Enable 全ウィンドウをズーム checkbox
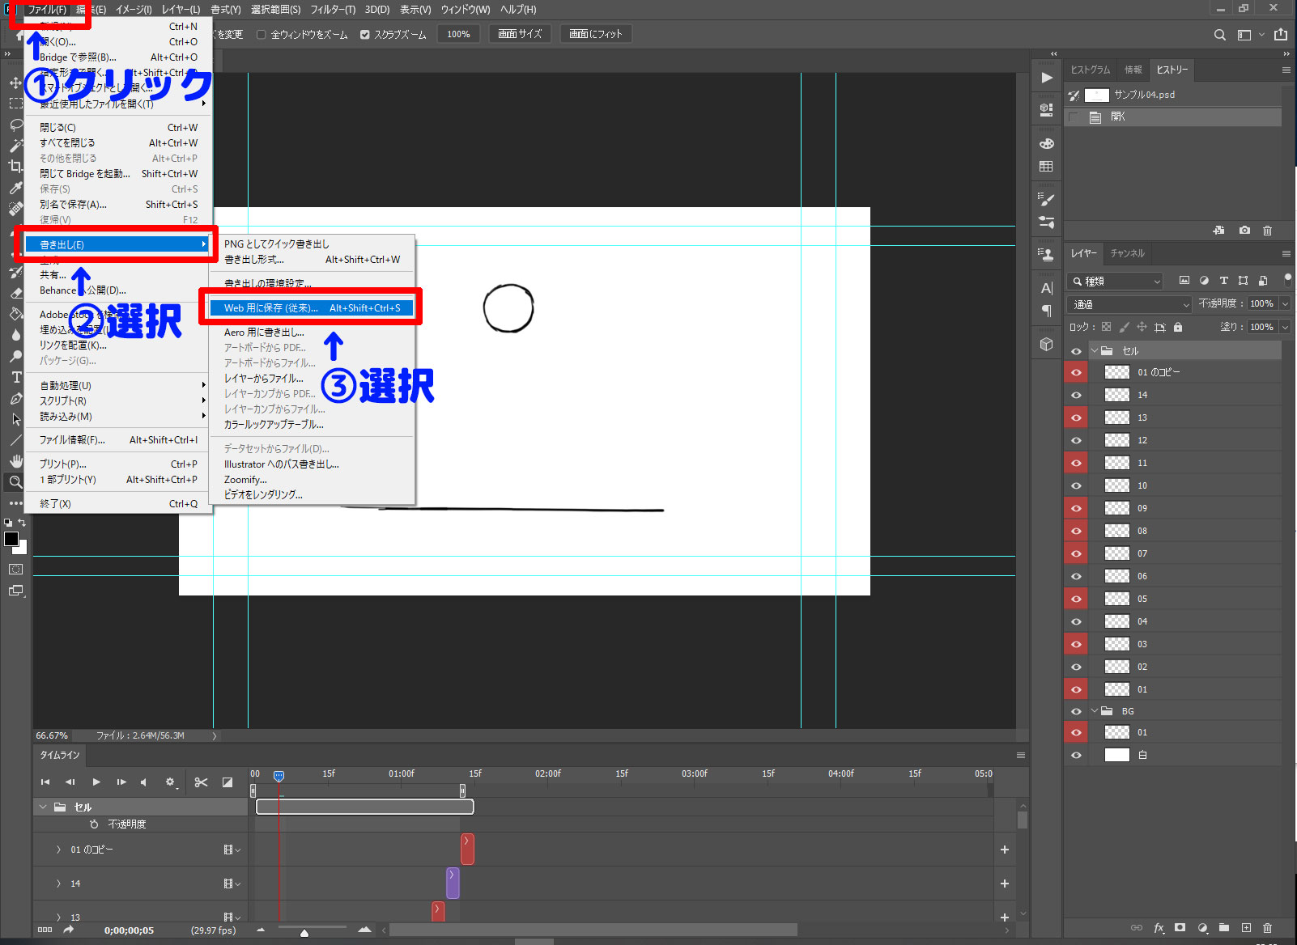 click(x=261, y=35)
